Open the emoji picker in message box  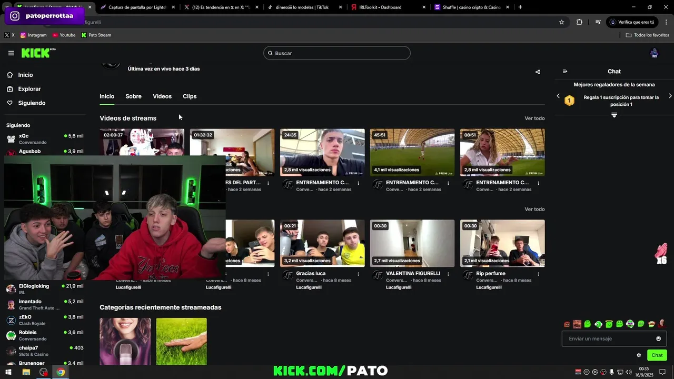click(658, 338)
